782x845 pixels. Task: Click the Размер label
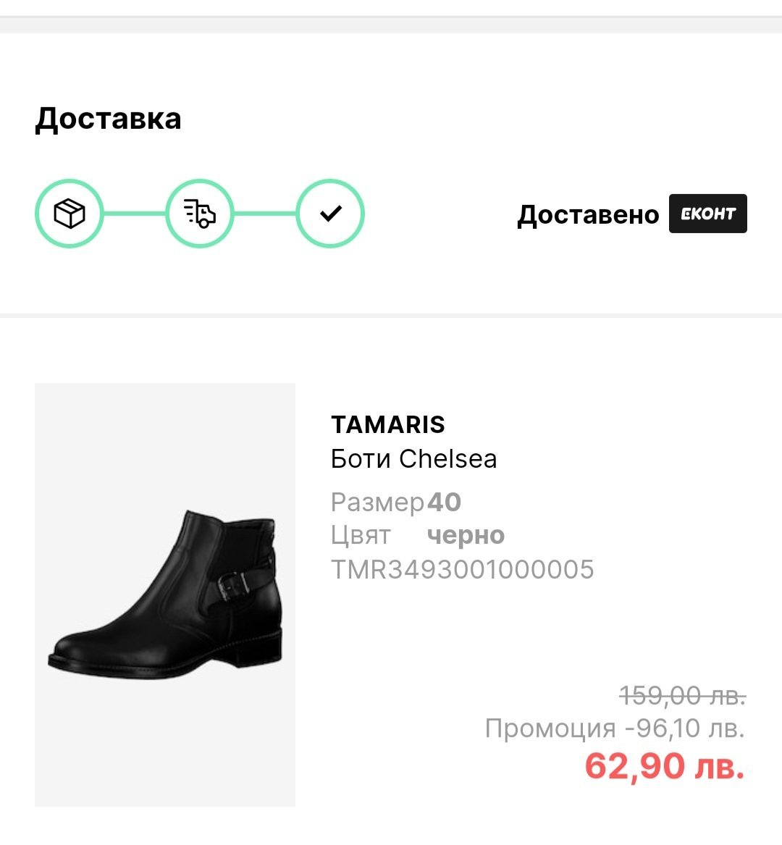tap(377, 502)
